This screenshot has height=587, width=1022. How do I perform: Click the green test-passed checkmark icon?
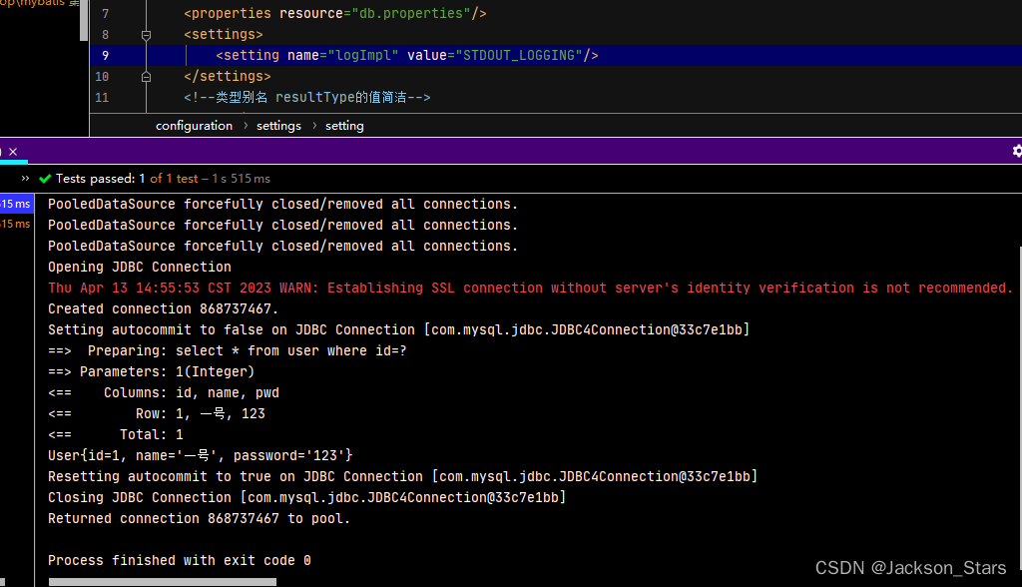click(x=45, y=178)
